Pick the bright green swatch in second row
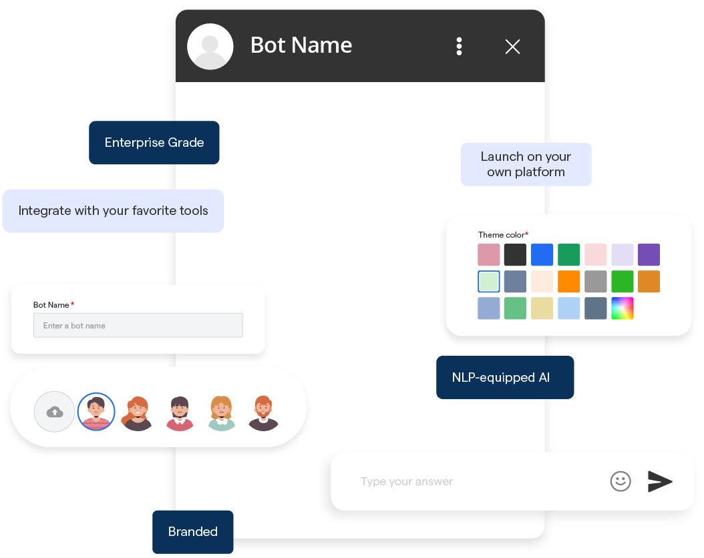The width and height of the screenshot is (704, 558). (x=623, y=281)
